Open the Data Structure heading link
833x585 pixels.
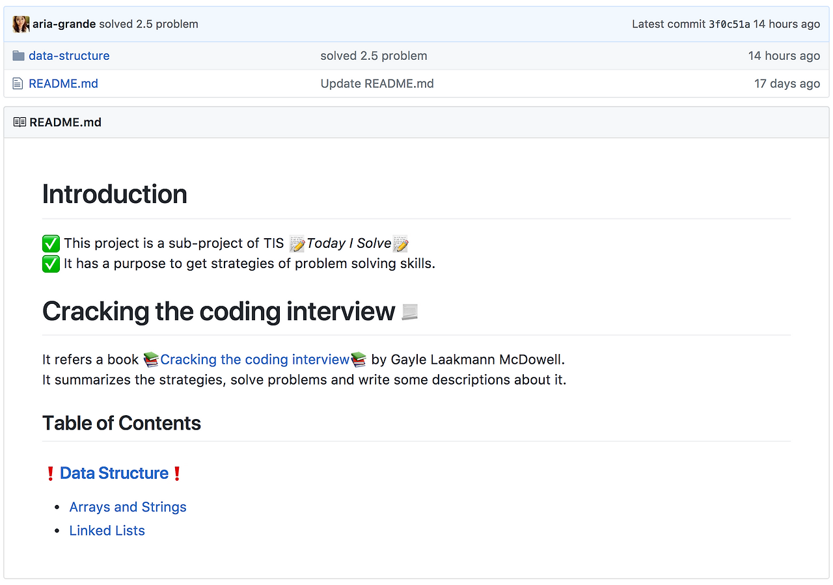(x=114, y=473)
